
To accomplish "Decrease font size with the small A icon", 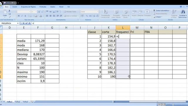I will (42, 12).
